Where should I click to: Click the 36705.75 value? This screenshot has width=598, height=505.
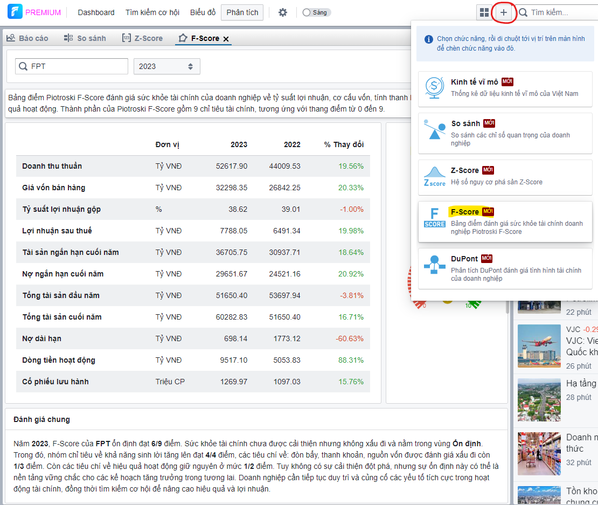click(232, 252)
